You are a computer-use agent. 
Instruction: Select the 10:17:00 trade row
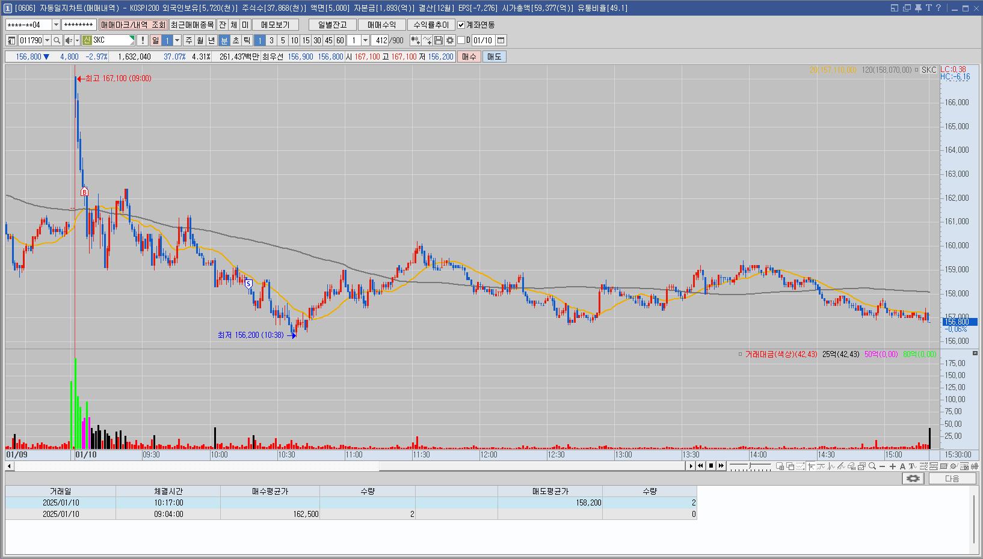coord(351,502)
